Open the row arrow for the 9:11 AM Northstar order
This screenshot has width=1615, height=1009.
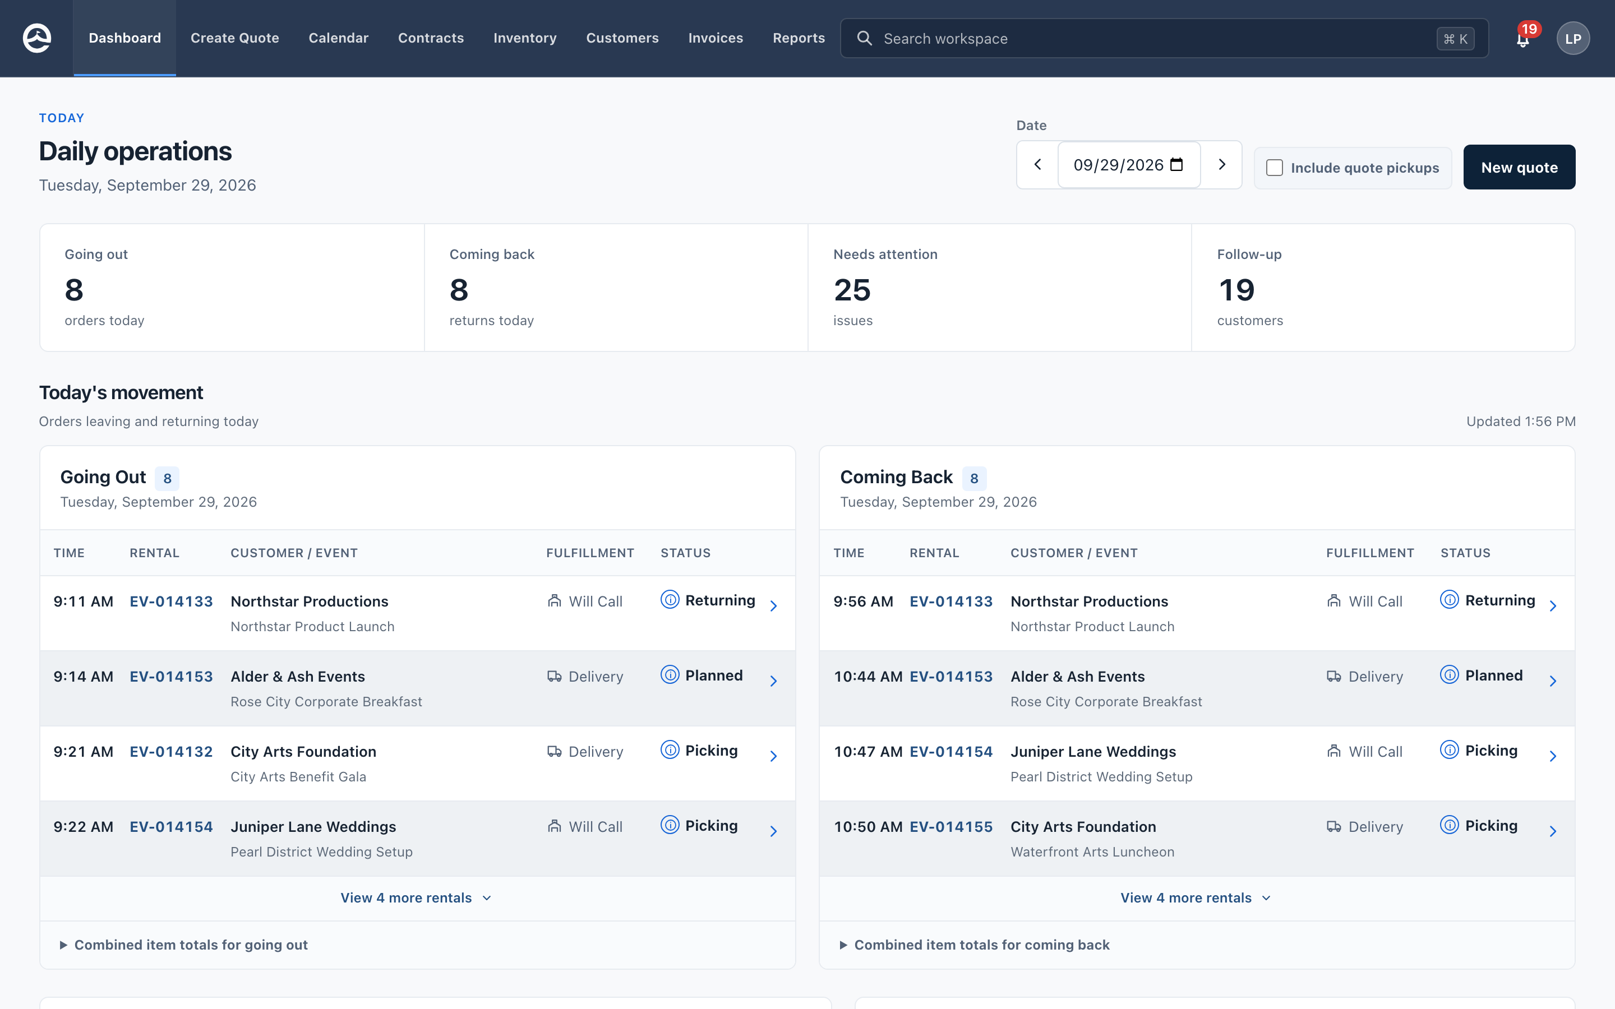[x=773, y=606]
